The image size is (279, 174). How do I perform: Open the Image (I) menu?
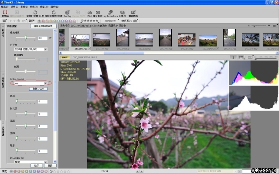[x=24, y=7]
